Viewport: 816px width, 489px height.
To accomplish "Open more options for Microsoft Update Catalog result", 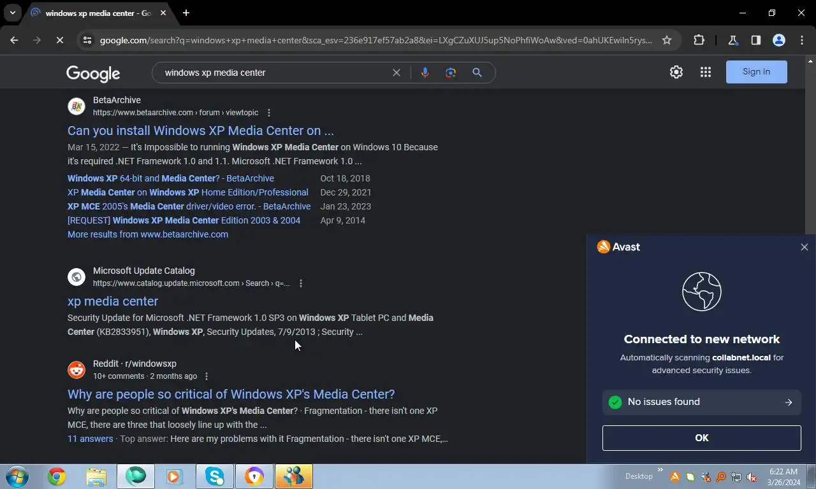I will tap(301, 283).
